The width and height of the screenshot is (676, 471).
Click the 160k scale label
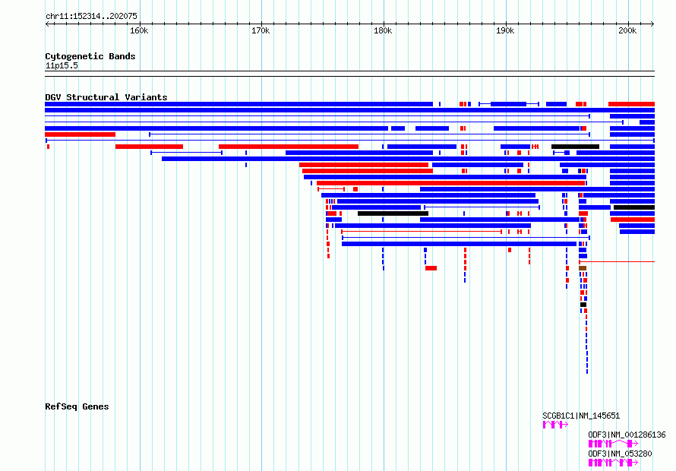coord(139,30)
